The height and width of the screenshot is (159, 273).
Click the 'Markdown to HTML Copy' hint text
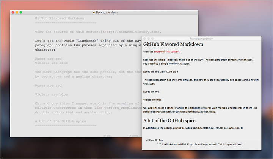click(200, 144)
